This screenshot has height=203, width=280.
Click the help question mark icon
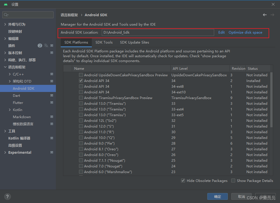[x=7, y=196]
